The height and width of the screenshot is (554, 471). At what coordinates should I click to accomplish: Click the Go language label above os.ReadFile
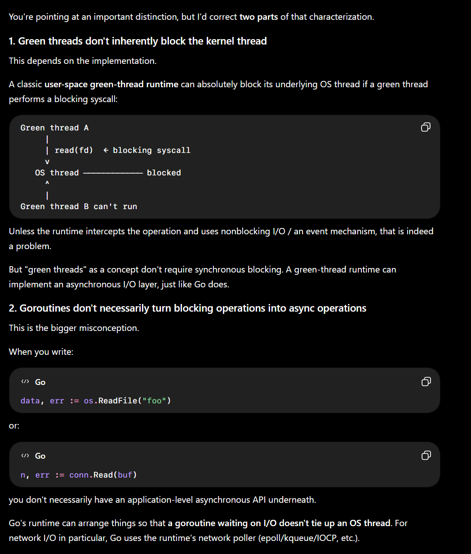(40, 382)
